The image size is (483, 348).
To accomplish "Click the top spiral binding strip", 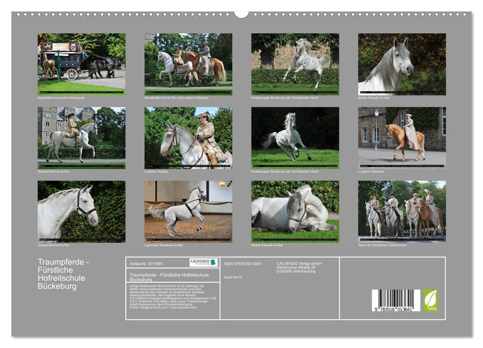I will [241, 15].
